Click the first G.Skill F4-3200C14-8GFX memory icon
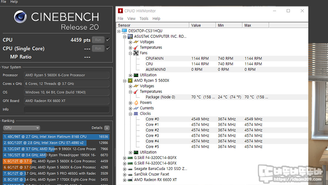Screen dimensions: 328x185 (130, 158)
